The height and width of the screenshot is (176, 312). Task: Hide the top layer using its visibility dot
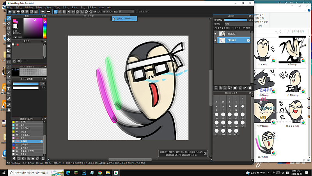(x=216, y=34)
